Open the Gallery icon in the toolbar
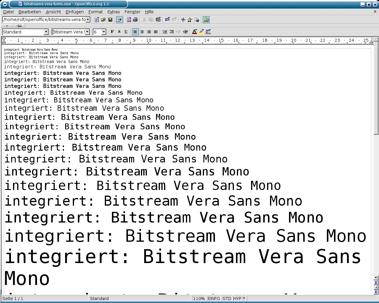This screenshot has width=379, height=303. pyautogui.click(x=206, y=20)
